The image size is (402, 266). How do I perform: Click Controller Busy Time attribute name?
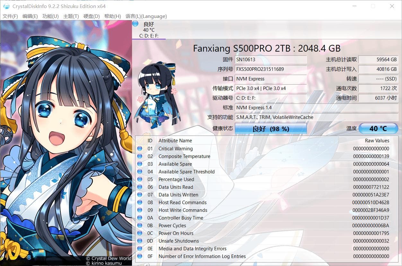point(181,218)
